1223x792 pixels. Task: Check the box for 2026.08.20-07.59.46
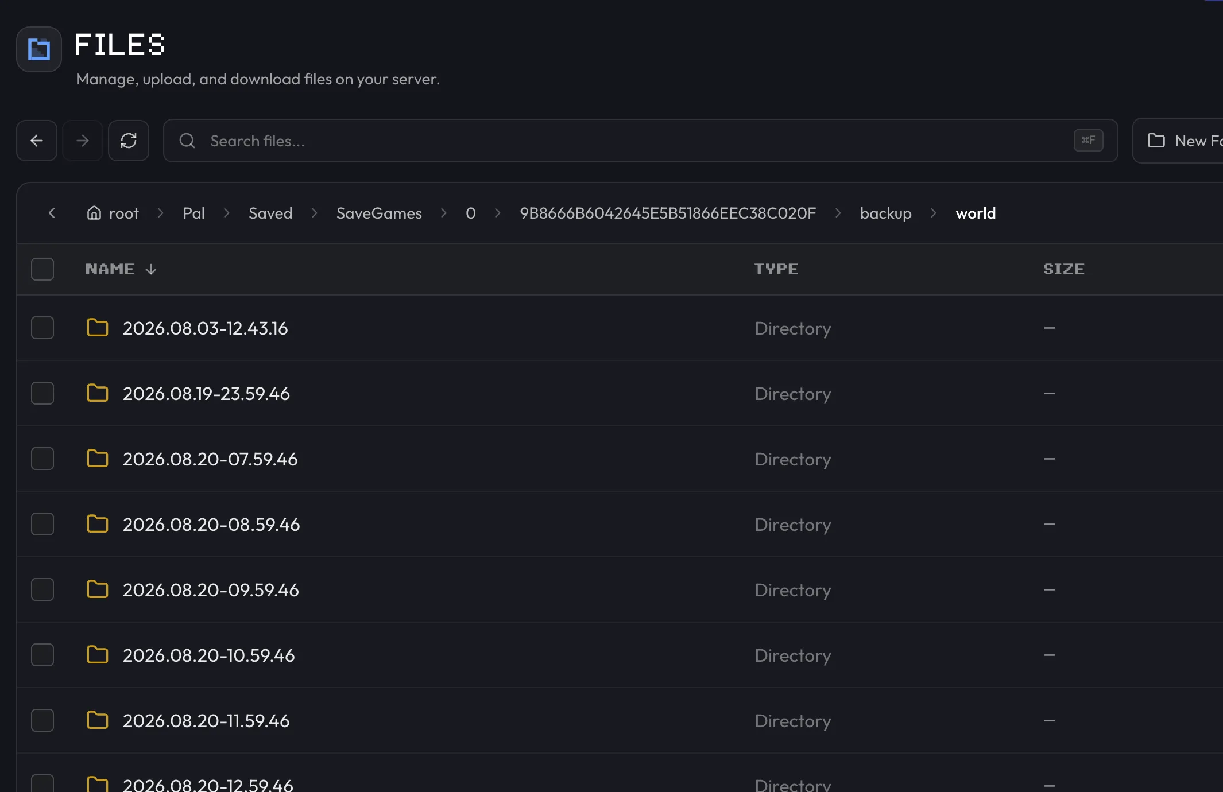42,459
